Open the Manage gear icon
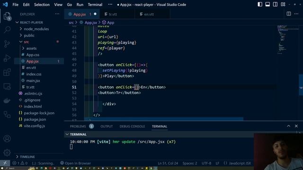 click(x=7, y=153)
